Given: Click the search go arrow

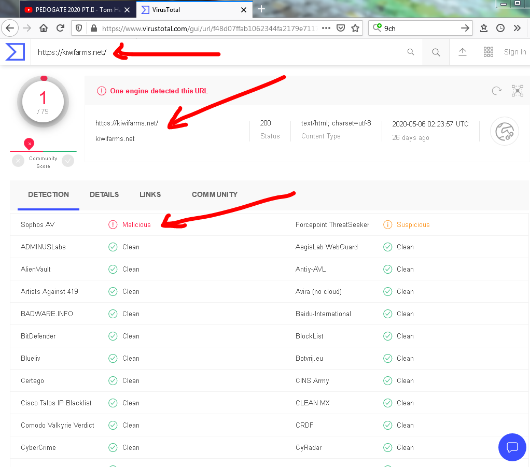Looking at the screenshot, I should (465, 28).
